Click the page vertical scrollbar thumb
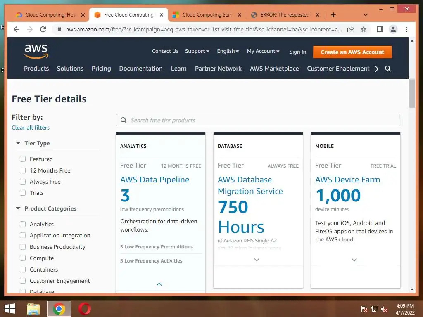423x317 pixels. click(412, 93)
